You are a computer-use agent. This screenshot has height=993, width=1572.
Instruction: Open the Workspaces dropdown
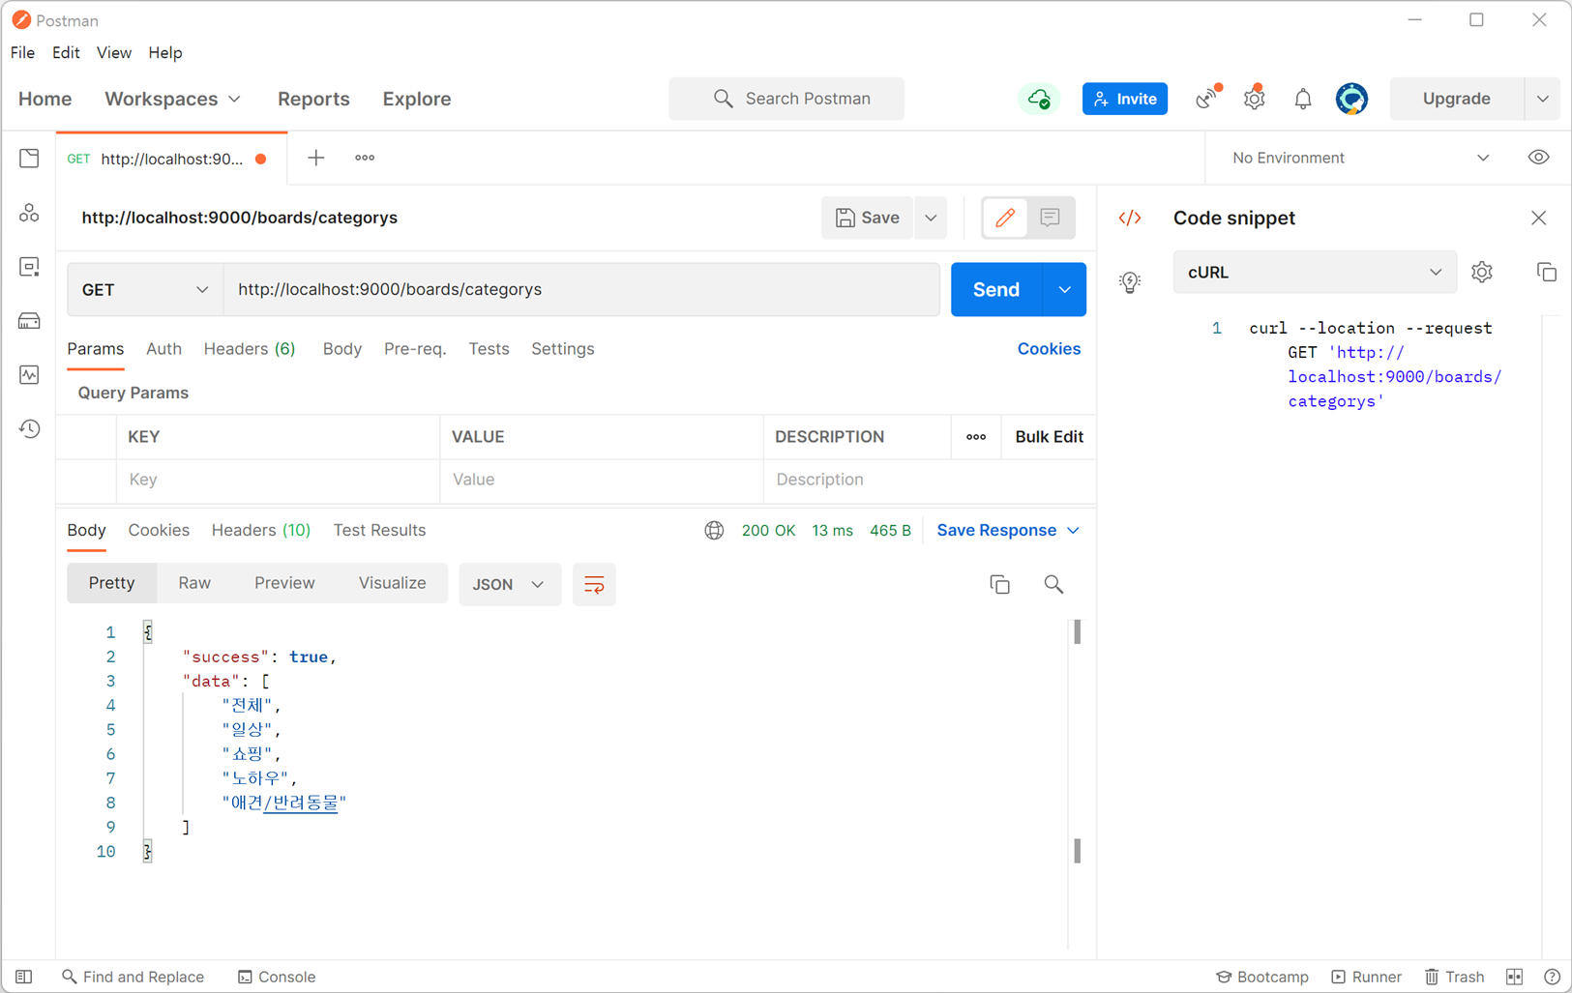(x=173, y=99)
